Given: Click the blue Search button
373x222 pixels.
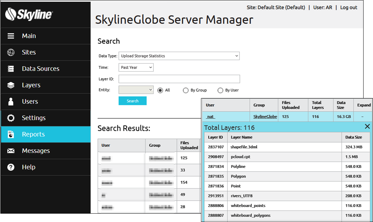Looking at the screenshot, I should (x=132, y=101).
